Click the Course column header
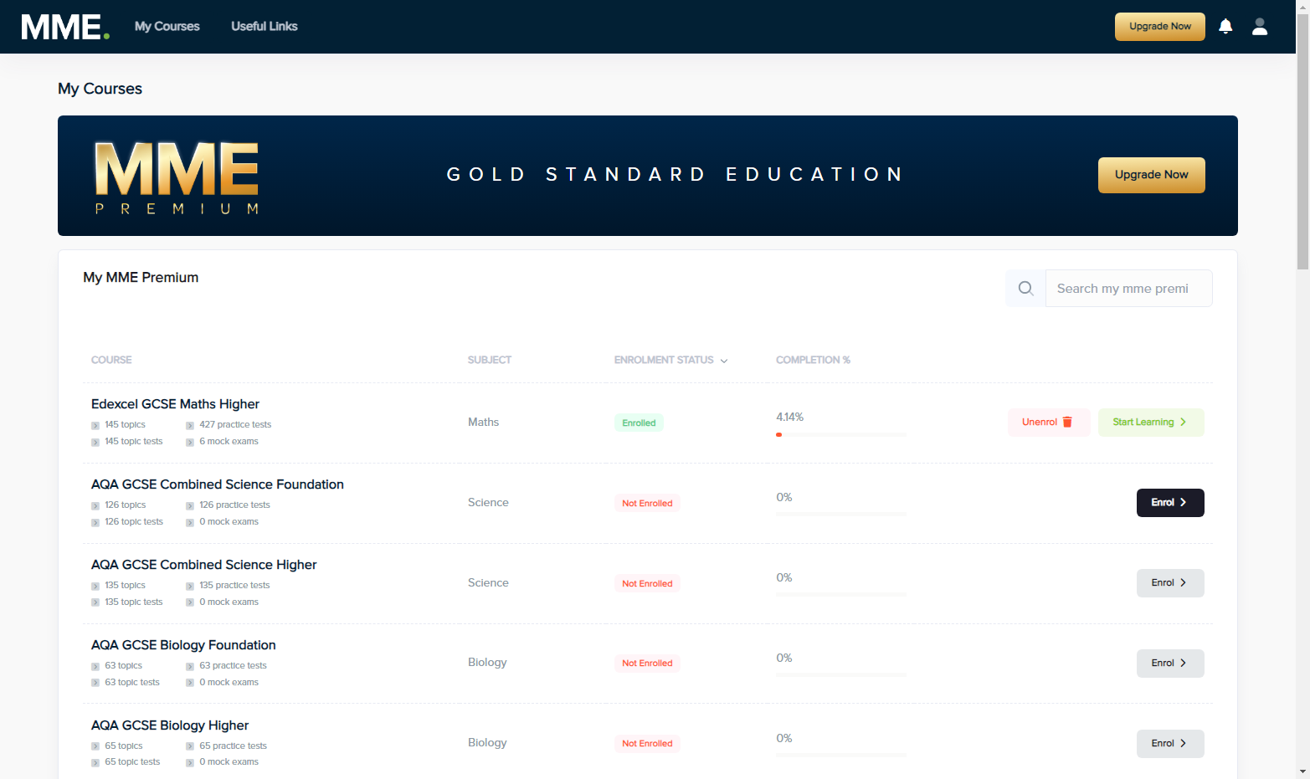The height and width of the screenshot is (779, 1310). 111,361
